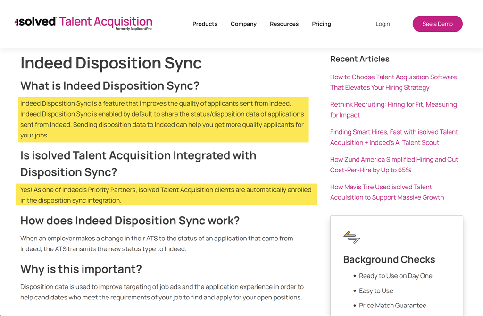Expand the Resources navigation menu
Image resolution: width=483 pixels, height=316 pixels.
(x=284, y=24)
